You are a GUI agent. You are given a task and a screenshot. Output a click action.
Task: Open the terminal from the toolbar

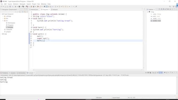[x=10, y=7]
